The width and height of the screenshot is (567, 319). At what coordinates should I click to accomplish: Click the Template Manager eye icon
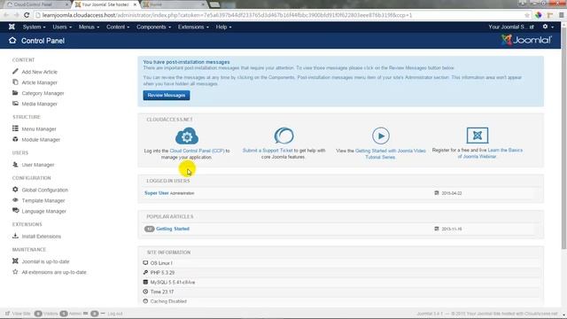(x=15, y=200)
